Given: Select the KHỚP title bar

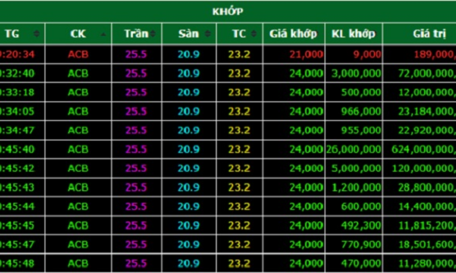Looking at the screenshot, I should tap(228, 12).
